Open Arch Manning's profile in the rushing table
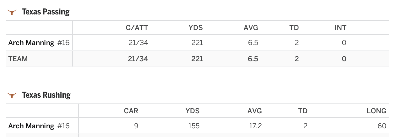 coord(31,126)
